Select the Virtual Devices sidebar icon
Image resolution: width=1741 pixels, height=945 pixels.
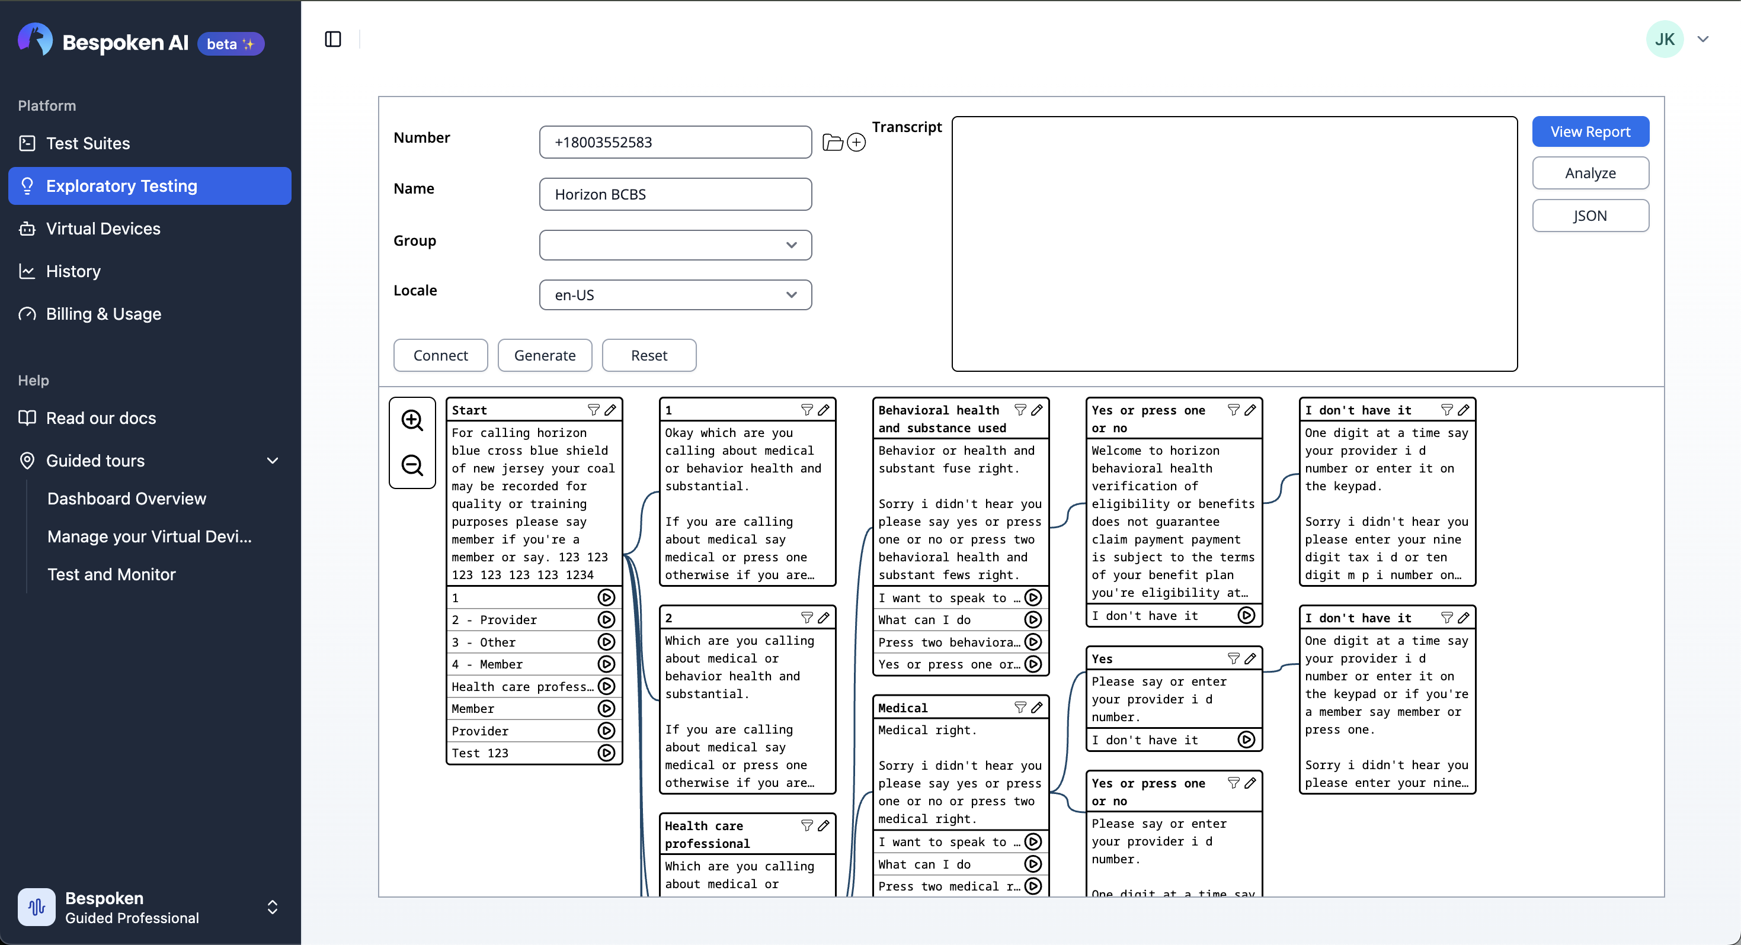point(27,229)
